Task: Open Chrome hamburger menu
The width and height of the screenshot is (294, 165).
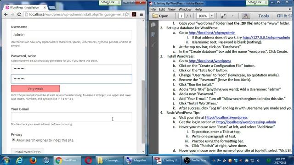Action: point(141,14)
